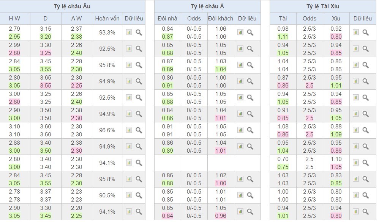Click magnifier in last Tài Xỉu row 0.94/1.01
Screen dimensions: 379x222
click(x=365, y=212)
